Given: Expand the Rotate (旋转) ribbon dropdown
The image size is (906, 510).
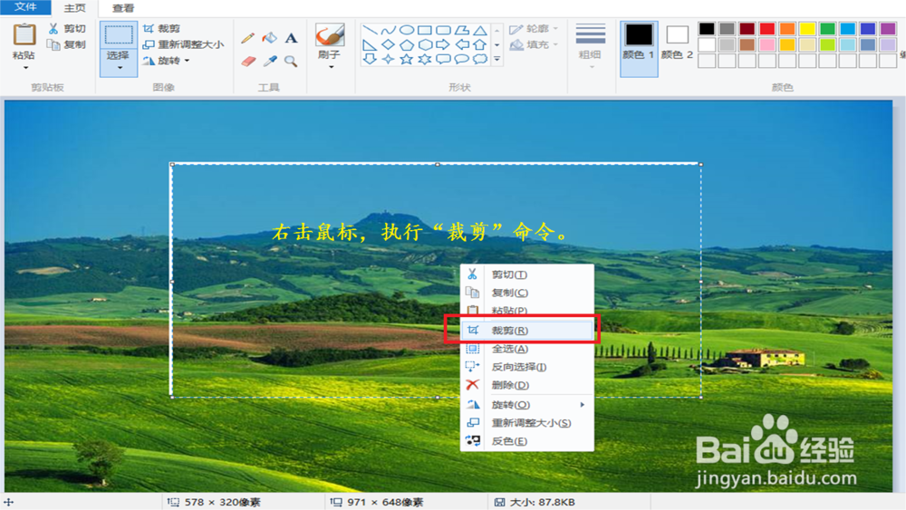Looking at the screenshot, I should tap(188, 61).
